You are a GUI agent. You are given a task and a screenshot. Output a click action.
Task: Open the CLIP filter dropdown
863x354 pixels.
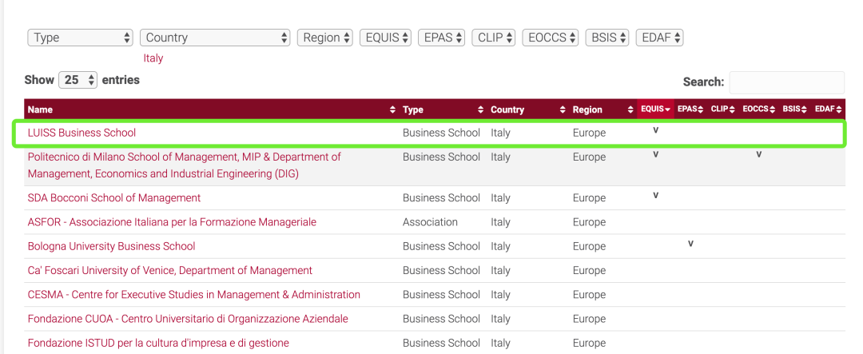point(494,38)
